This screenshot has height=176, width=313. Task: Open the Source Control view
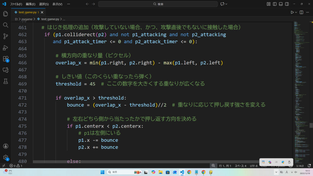pos(6,36)
